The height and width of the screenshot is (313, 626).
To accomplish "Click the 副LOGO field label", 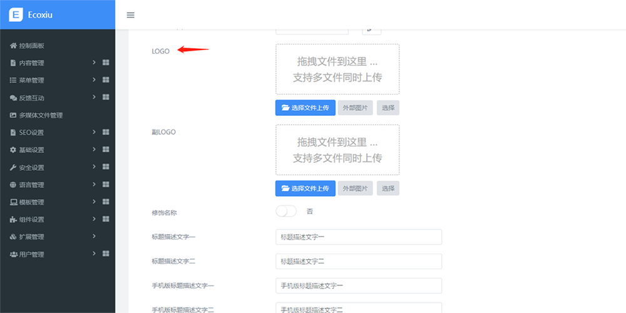I will 163,132.
